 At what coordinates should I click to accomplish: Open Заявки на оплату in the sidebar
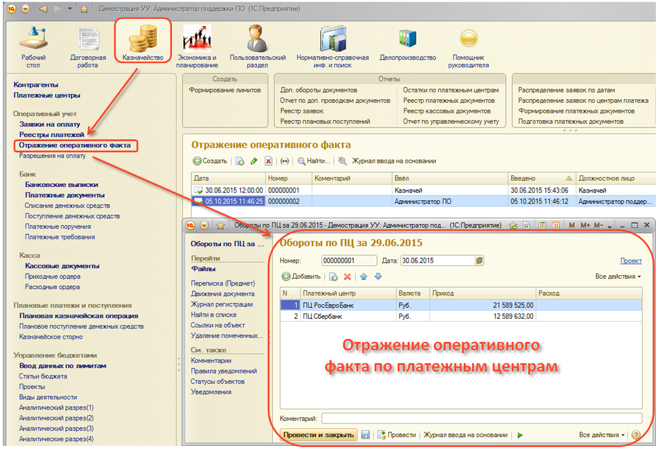click(x=50, y=125)
